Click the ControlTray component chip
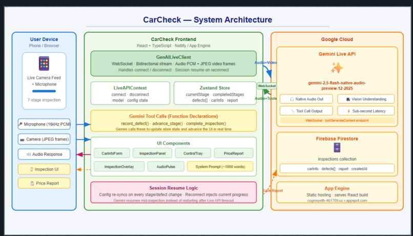413x236 pixels. [193, 153]
